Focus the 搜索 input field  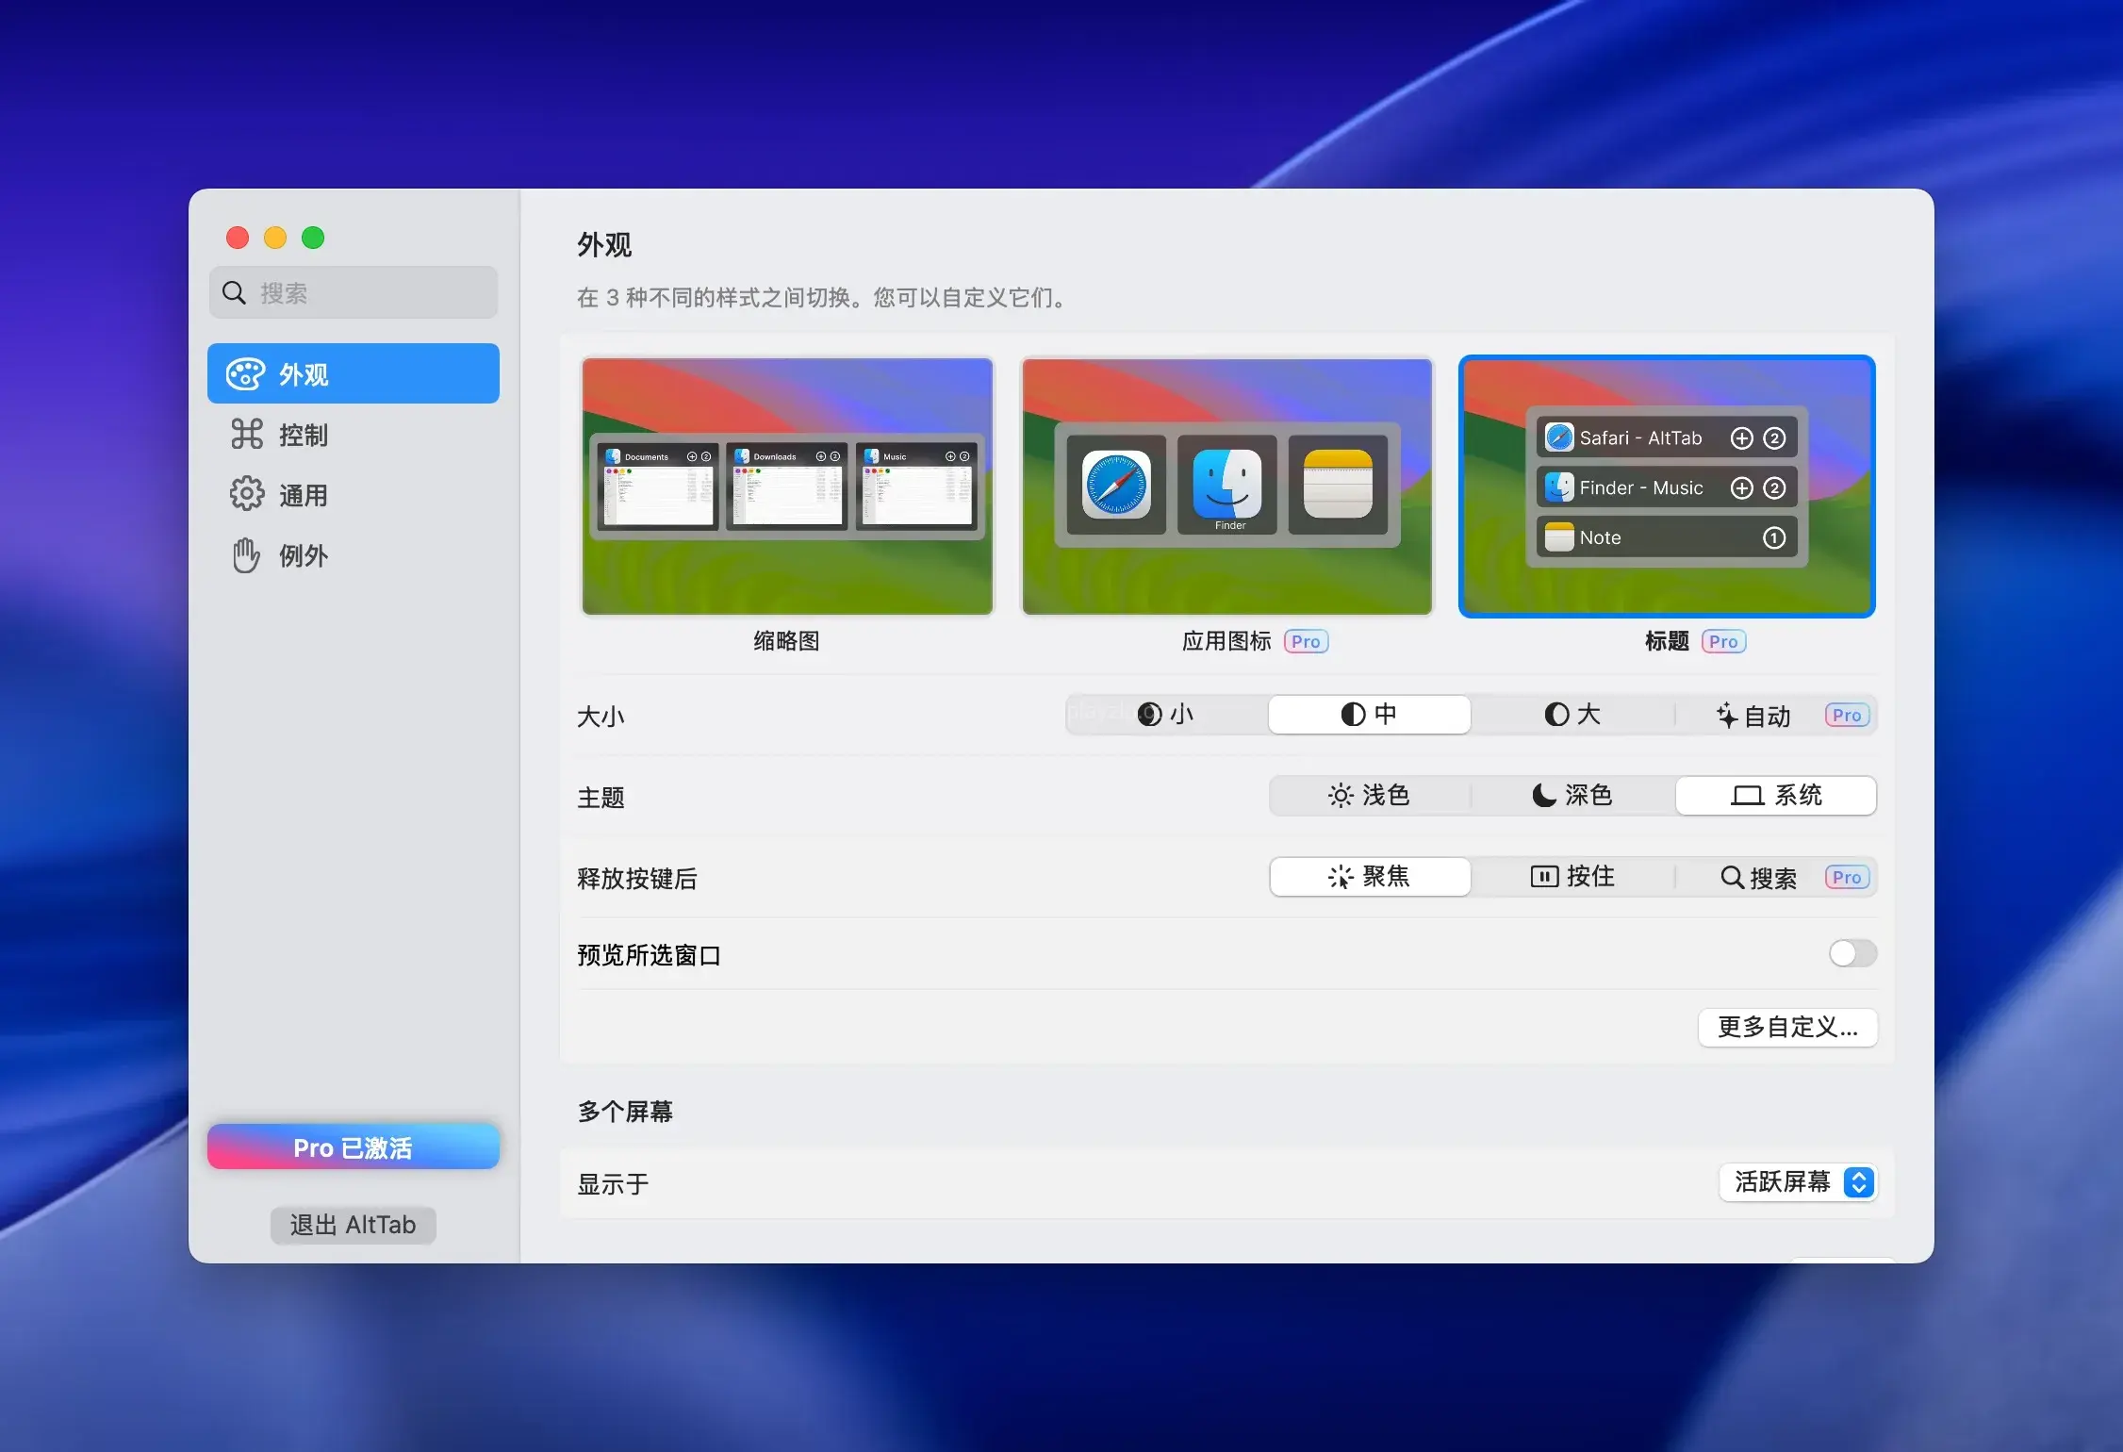[354, 293]
